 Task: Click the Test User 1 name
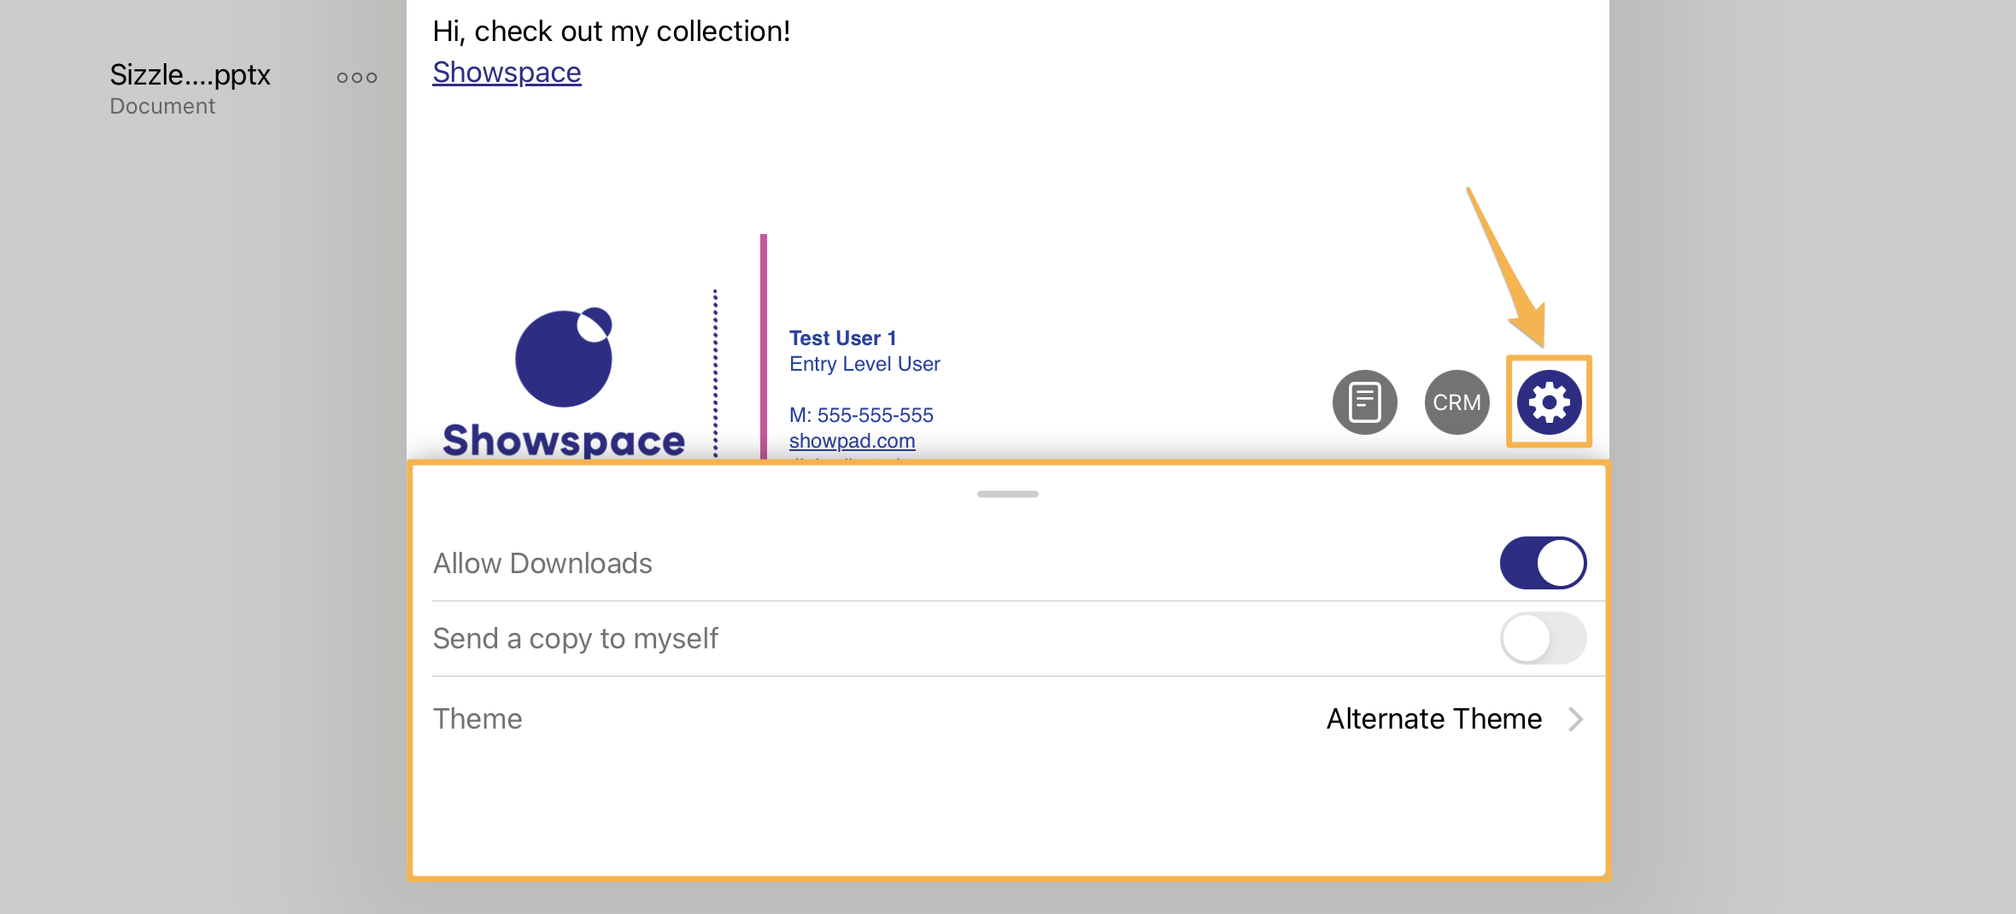click(842, 338)
